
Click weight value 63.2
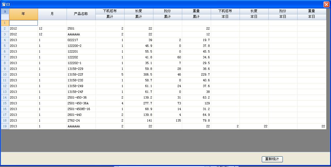[196, 97]
